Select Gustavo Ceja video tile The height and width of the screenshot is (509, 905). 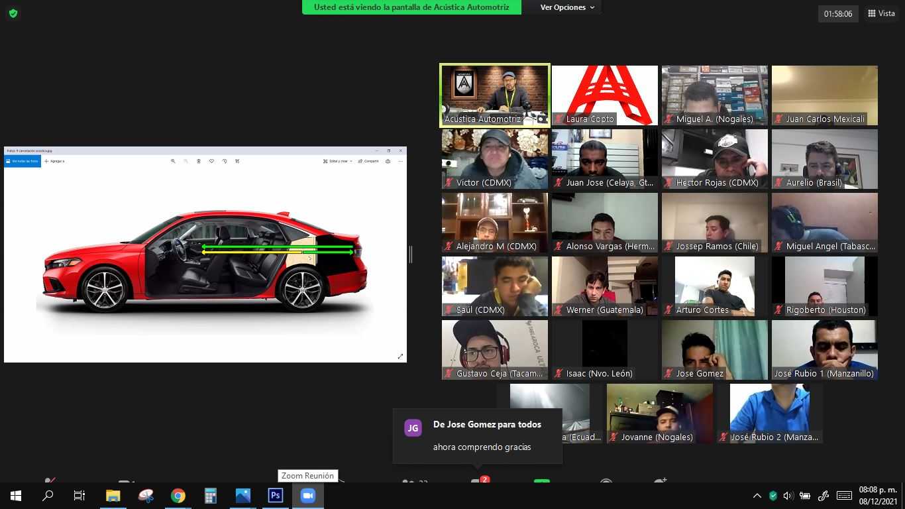(x=495, y=350)
